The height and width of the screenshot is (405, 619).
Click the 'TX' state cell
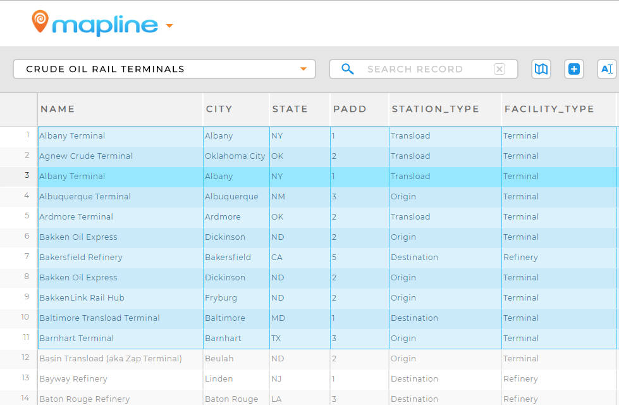coord(300,338)
